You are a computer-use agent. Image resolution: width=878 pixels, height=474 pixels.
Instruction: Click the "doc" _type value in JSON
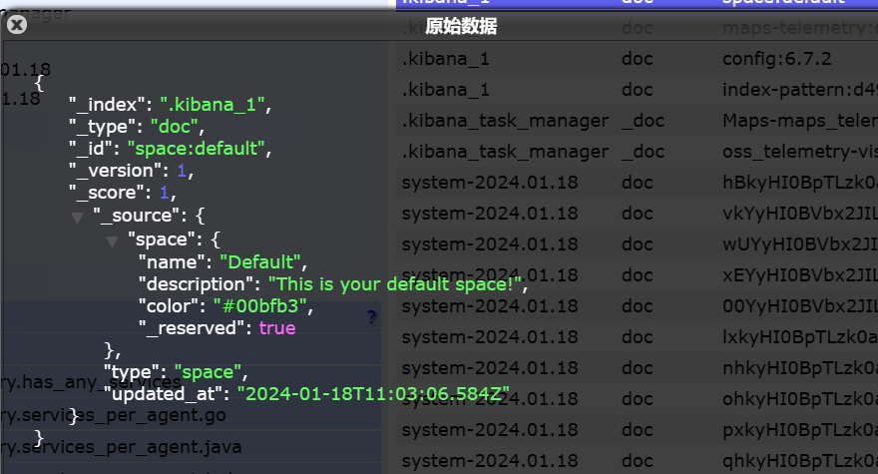[x=175, y=127]
